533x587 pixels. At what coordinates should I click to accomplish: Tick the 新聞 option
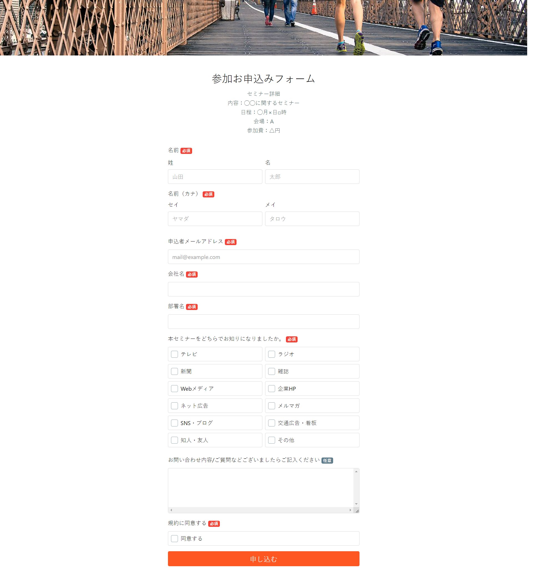tap(174, 371)
